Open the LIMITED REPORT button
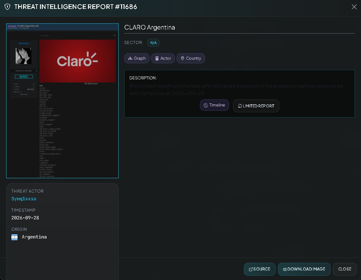 click(256, 106)
